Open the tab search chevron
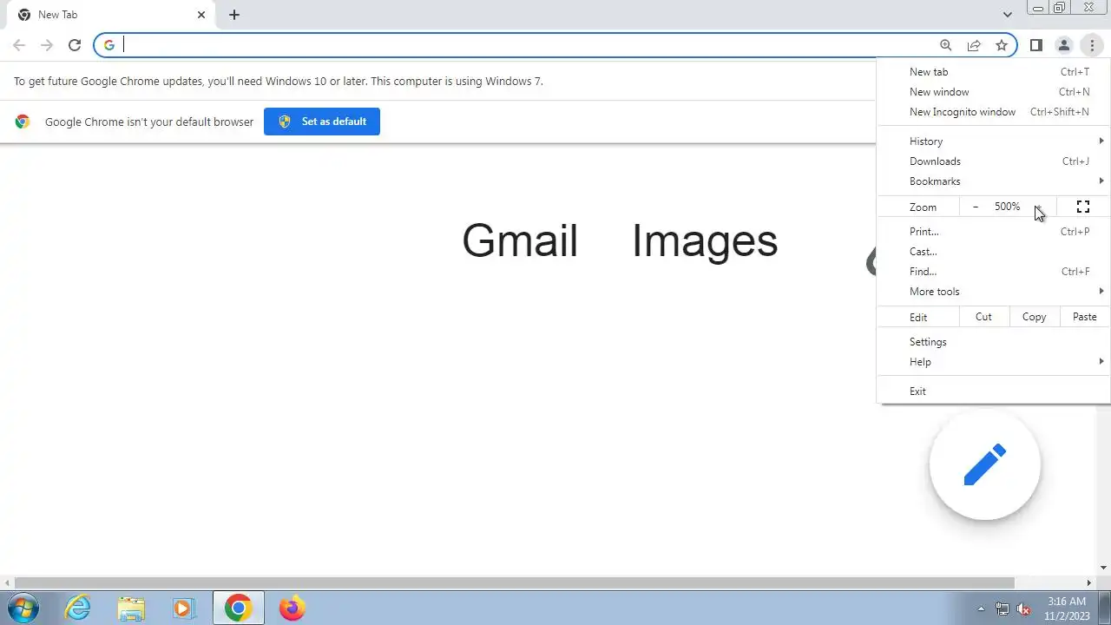 1008,15
